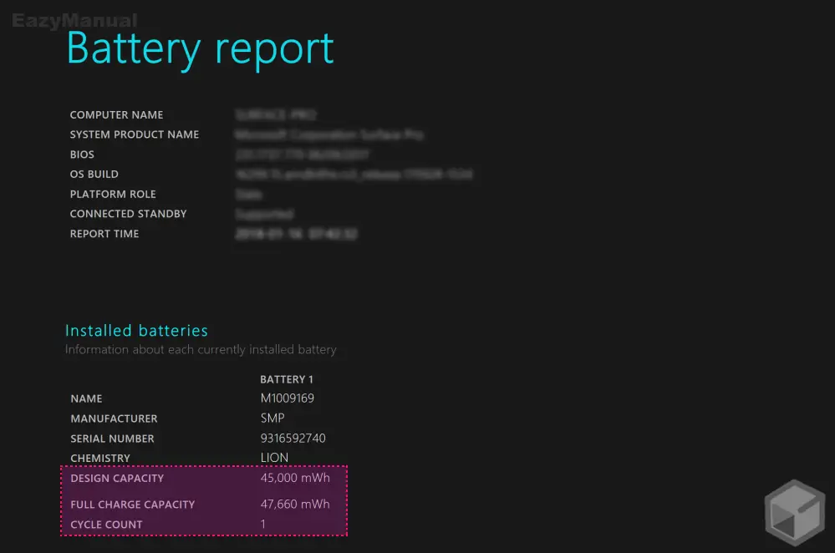Click the "Installed batteries" section heading
The height and width of the screenshot is (553, 835).
136,331
